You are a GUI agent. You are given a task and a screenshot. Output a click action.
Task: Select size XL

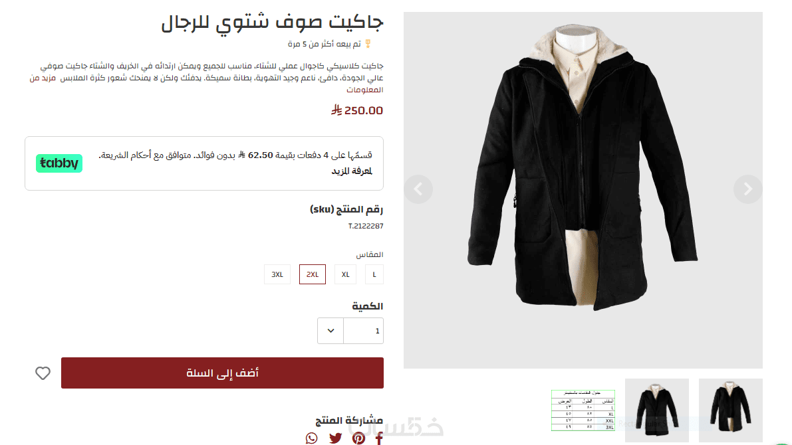click(x=346, y=274)
